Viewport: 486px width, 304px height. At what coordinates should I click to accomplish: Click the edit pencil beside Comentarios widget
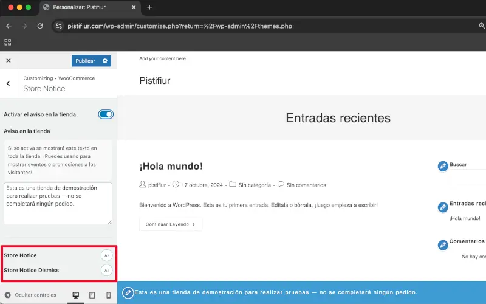coord(443,245)
